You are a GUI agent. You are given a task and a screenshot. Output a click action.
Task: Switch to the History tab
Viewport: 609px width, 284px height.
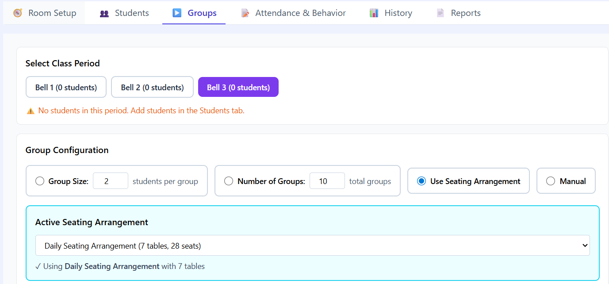click(x=391, y=13)
